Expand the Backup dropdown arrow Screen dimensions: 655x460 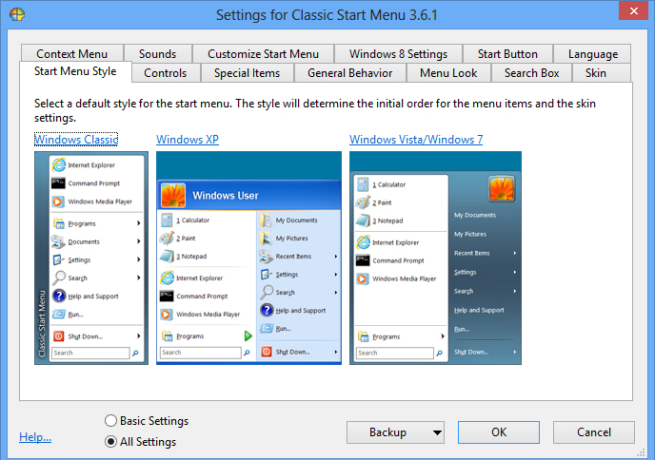[437, 432]
